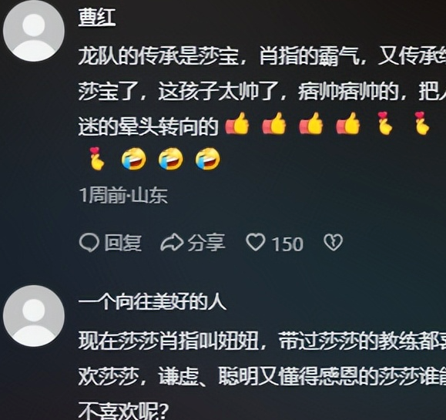Like 曹红's comment with the heart icon

coord(256,242)
